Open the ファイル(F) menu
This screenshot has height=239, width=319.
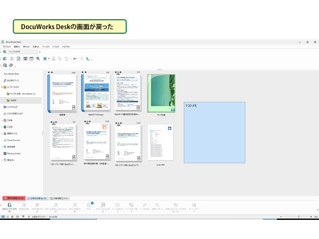(6, 47)
